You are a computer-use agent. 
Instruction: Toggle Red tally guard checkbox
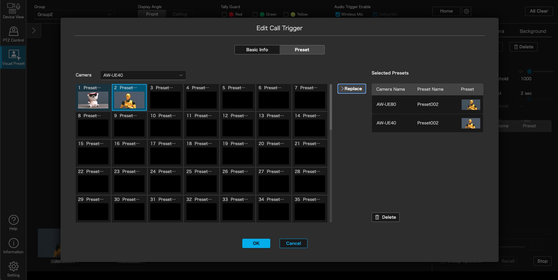click(x=224, y=15)
